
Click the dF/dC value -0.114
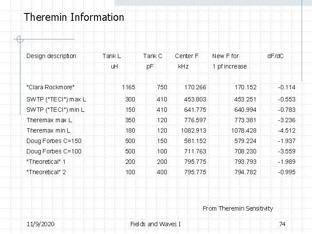tap(286, 87)
